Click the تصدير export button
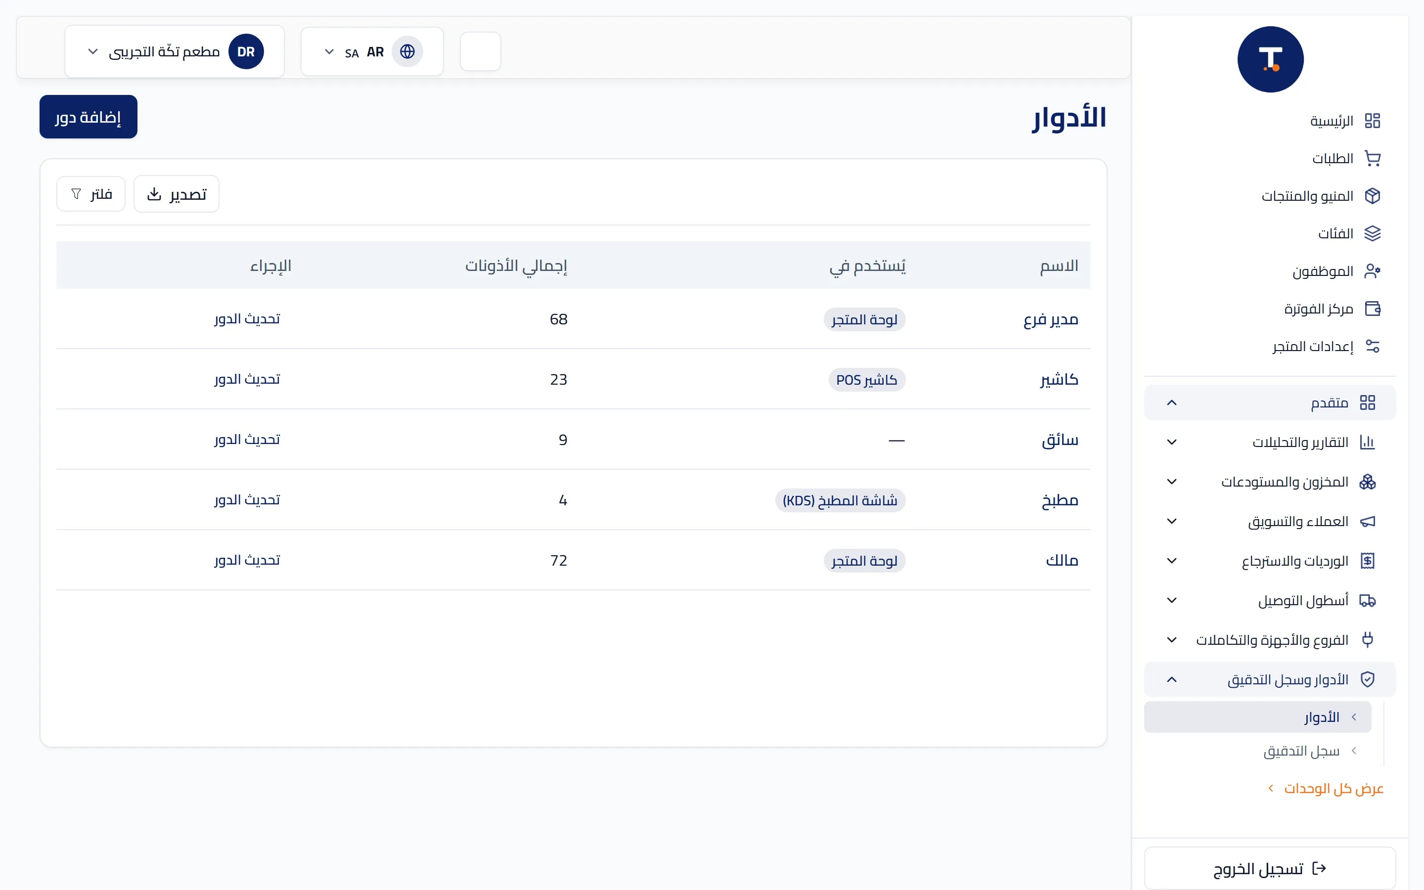The image size is (1424, 890). point(177,194)
